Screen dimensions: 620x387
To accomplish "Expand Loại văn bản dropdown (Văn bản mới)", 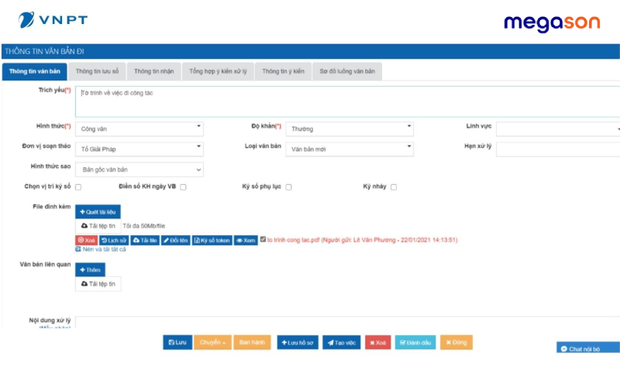I will pos(350,149).
